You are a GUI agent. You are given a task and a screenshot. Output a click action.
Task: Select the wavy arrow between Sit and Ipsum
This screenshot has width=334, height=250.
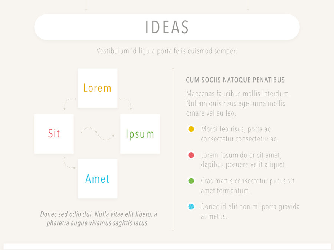[97, 134]
